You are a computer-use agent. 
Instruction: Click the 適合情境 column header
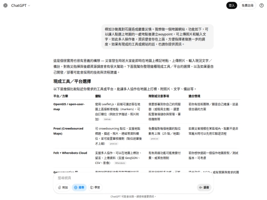click(x=194, y=96)
